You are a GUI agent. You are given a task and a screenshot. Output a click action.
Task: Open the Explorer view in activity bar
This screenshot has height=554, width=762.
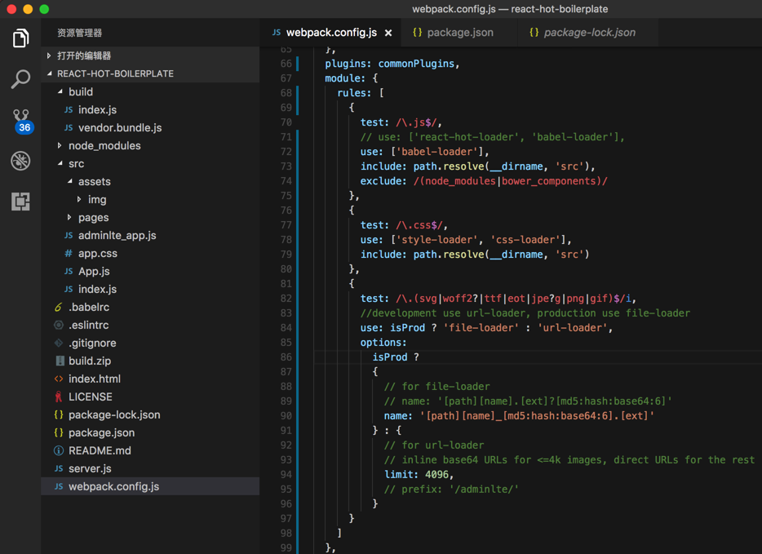20,38
